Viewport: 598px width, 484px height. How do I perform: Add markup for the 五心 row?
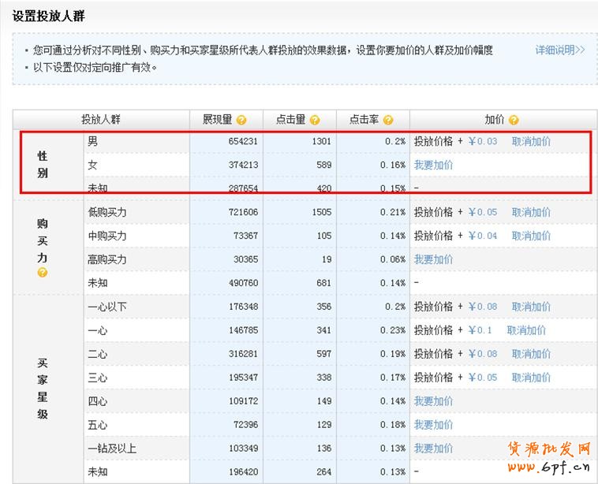click(x=433, y=426)
